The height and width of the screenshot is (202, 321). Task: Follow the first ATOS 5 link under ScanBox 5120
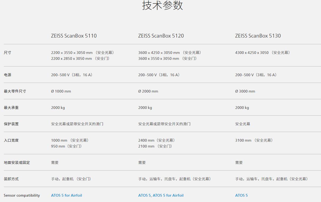145,195
